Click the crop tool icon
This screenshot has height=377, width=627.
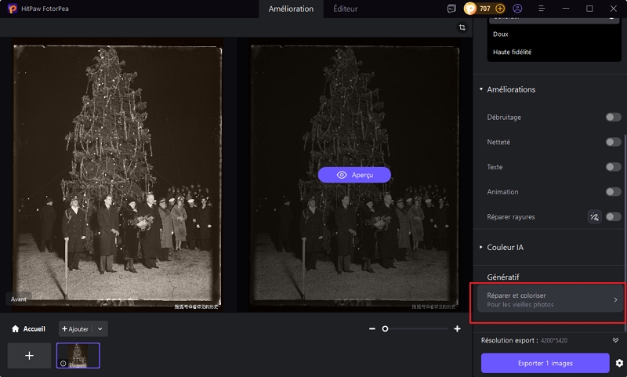pyautogui.click(x=462, y=27)
